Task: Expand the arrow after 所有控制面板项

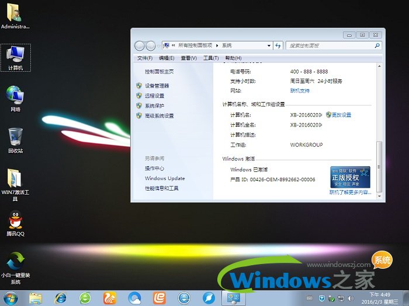Action: point(217,46)
